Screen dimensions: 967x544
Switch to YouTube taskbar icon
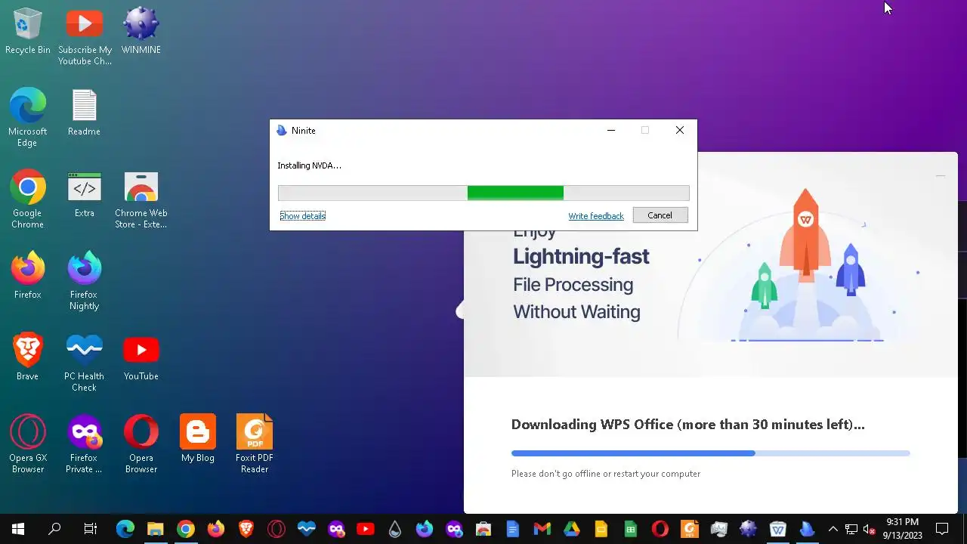tap(366, 529)
